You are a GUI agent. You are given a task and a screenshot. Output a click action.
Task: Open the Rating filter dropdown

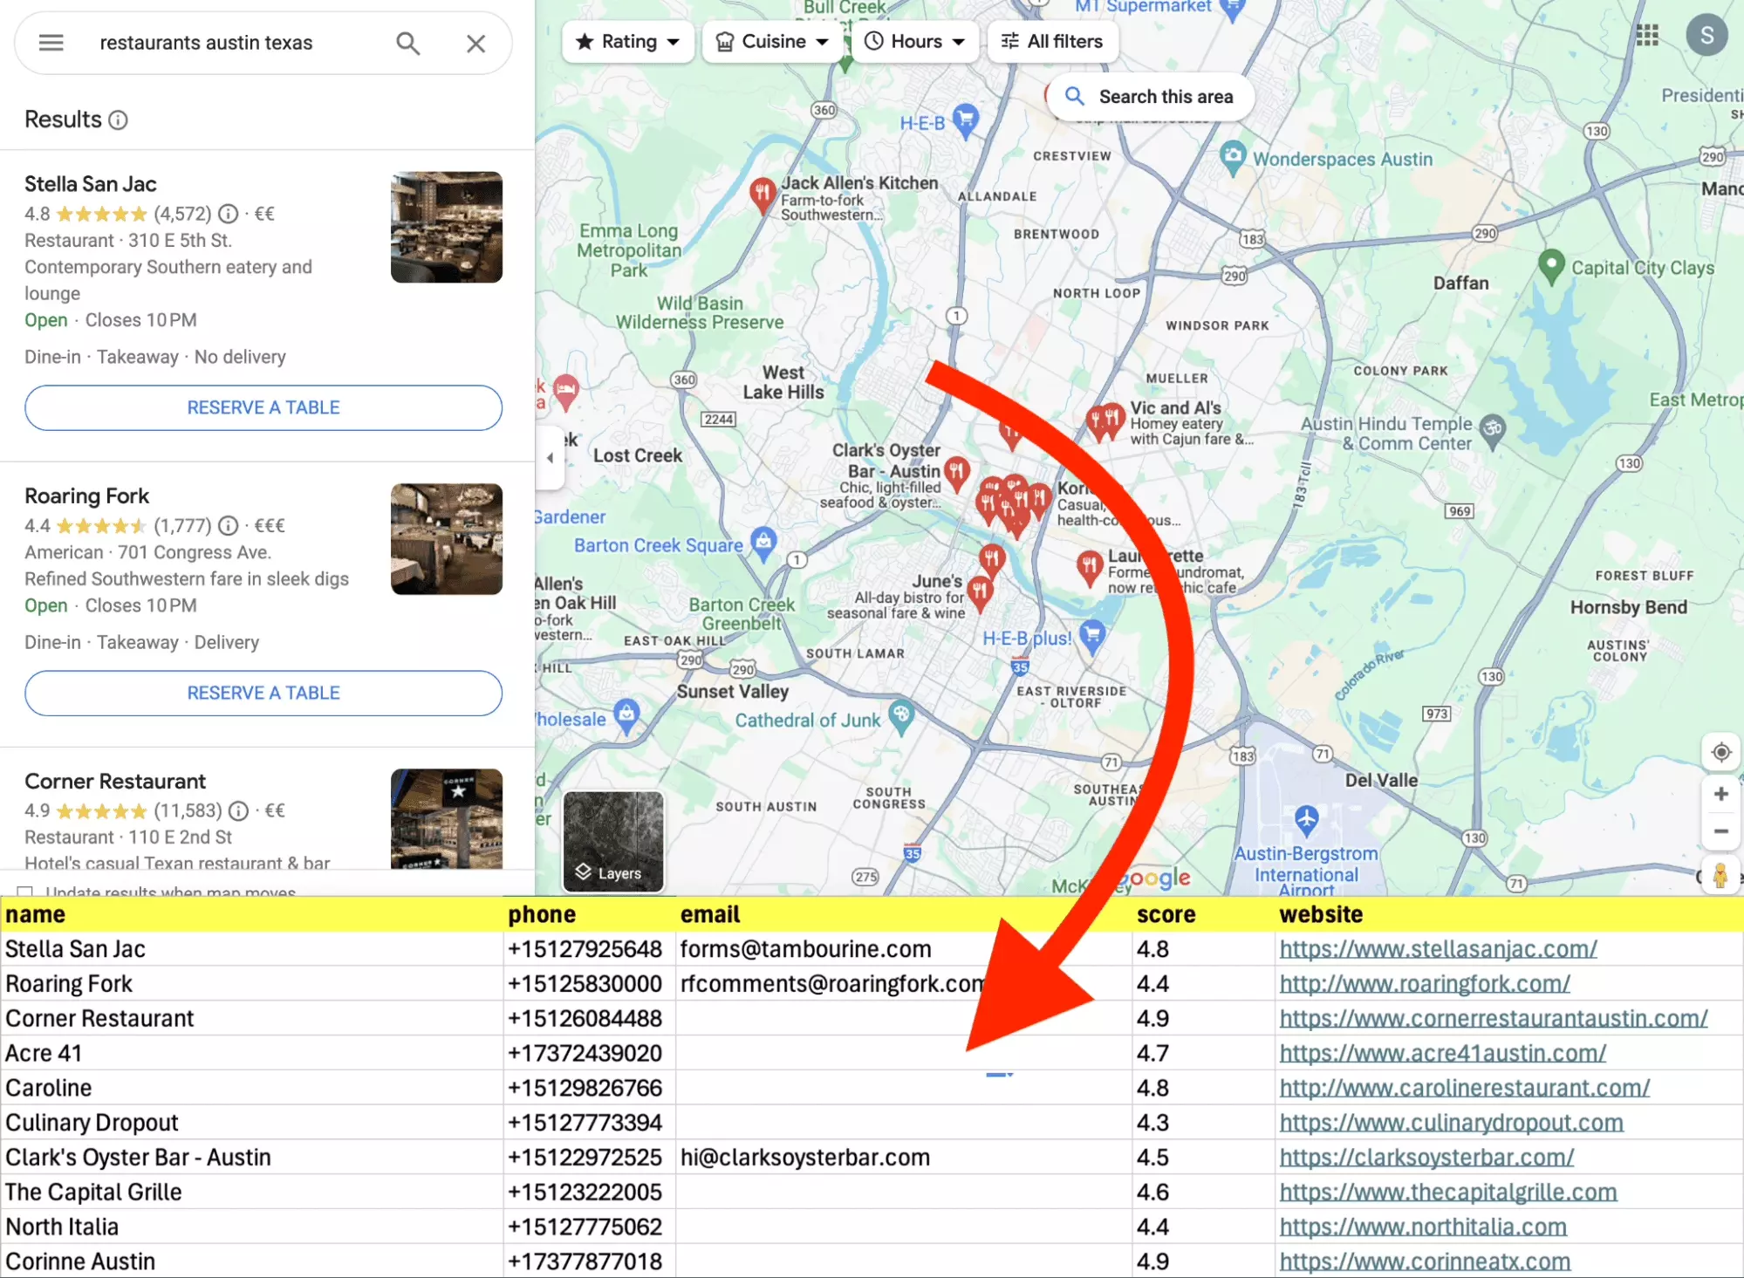pos(626,41)
